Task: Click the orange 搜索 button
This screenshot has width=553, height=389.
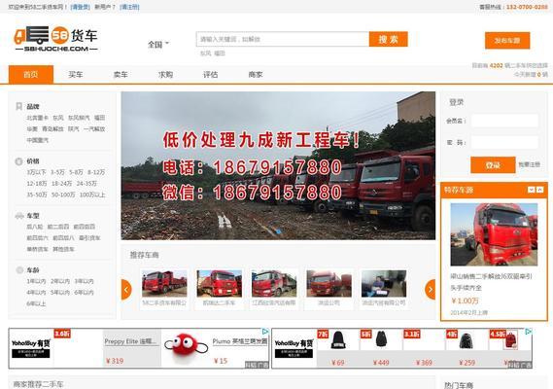Action: pos(389,39)
